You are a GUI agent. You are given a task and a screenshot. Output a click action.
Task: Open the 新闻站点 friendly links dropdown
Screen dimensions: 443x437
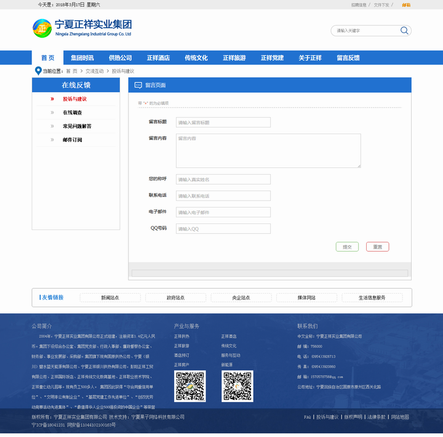pos(110,298)
